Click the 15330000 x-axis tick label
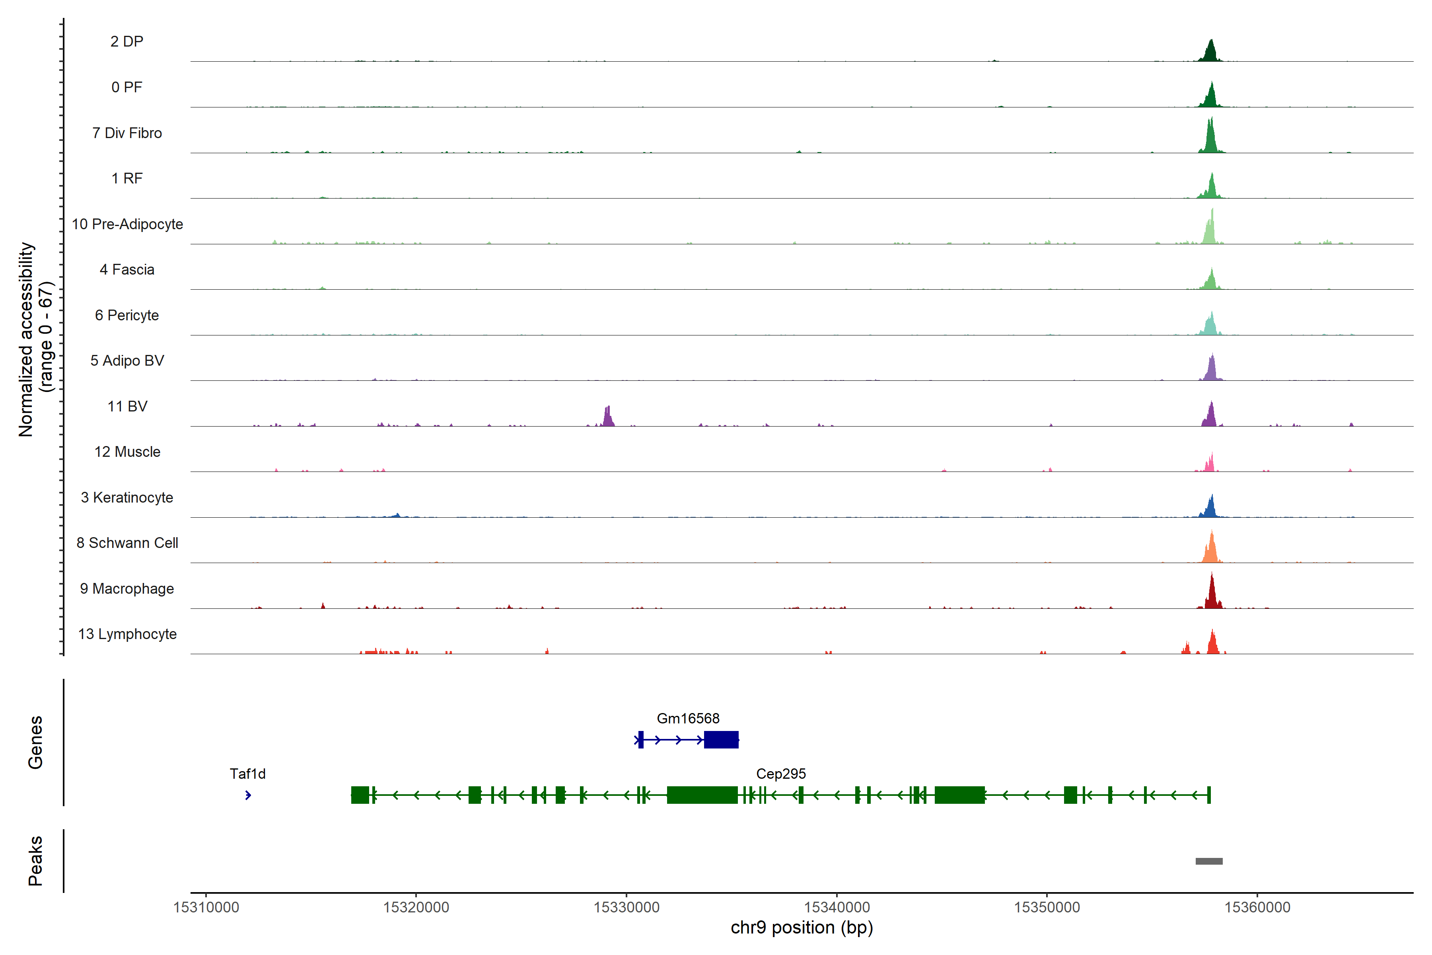Viewport: 1432px width, 955px height. coord(626,907)
